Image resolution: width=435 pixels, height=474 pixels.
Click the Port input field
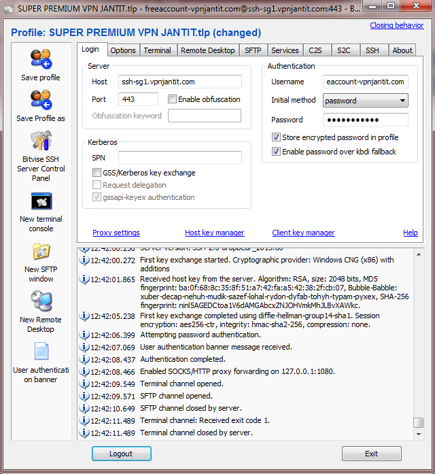[x=139, y=99]
